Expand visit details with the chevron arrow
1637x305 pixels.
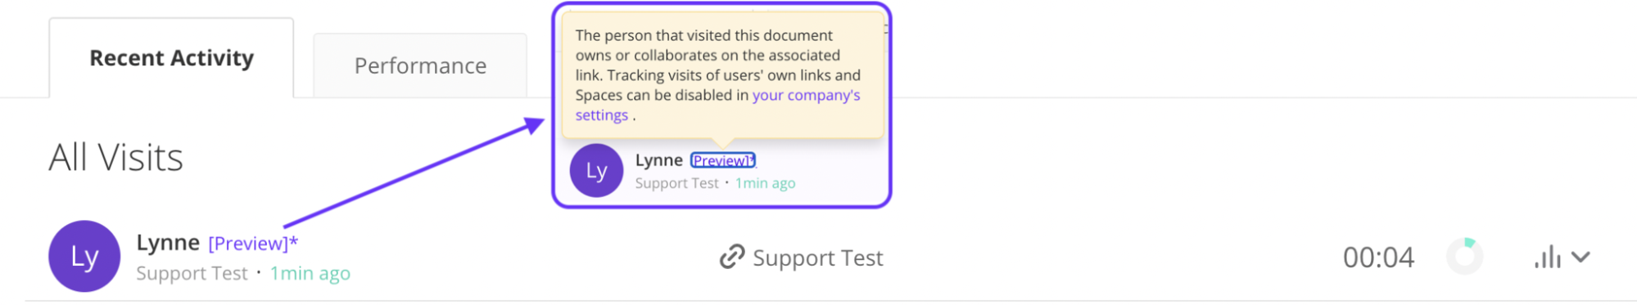click(x=1581, y=257)
